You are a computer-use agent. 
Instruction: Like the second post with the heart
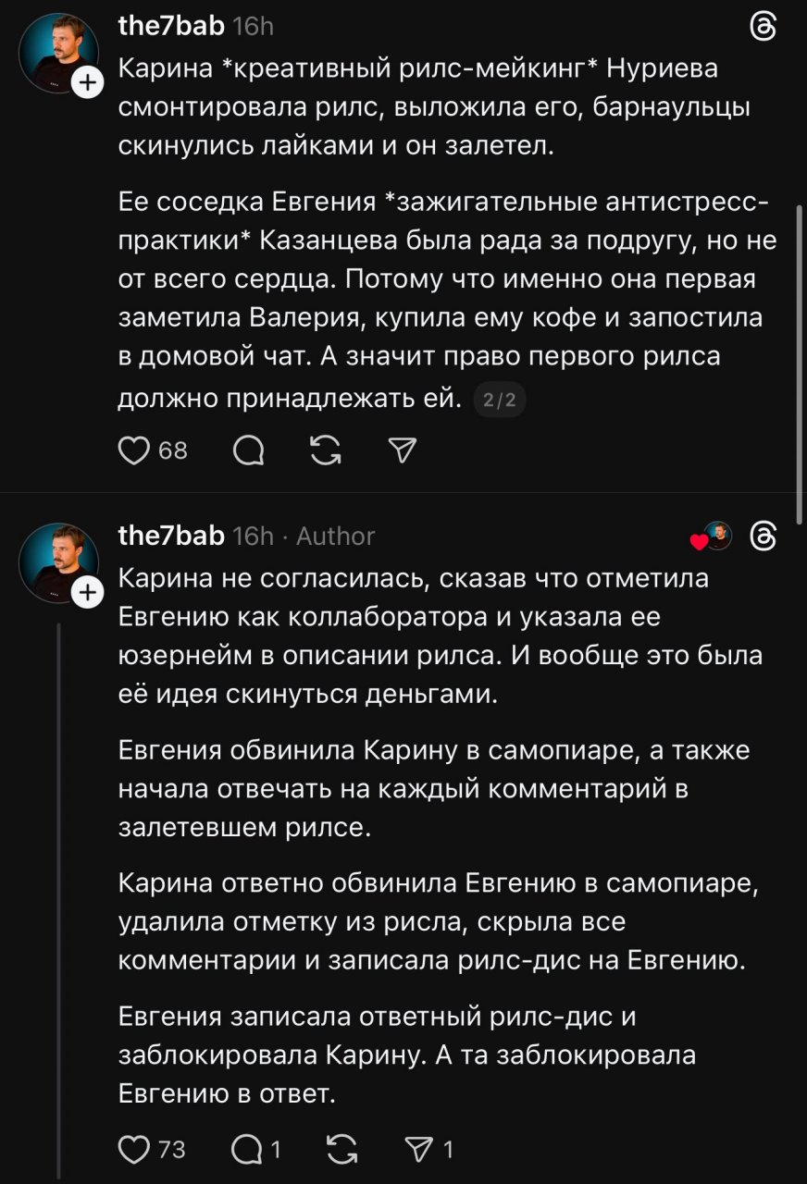tap(135, 1151)
